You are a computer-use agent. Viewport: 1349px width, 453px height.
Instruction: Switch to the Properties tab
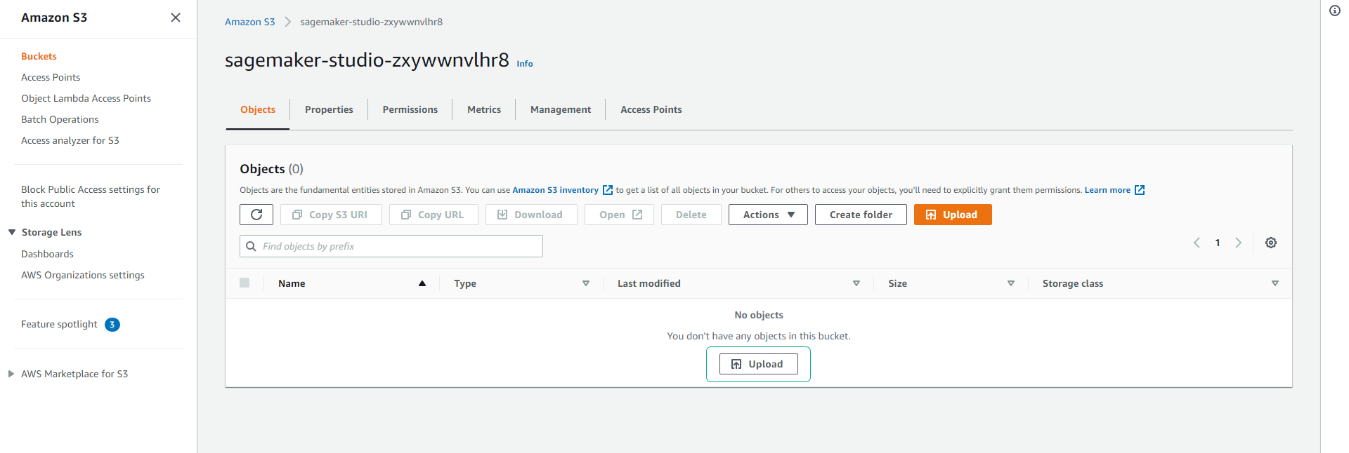[329, 109]
